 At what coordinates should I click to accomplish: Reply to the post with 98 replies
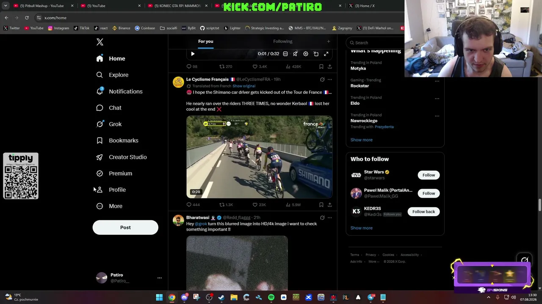pyautogui.click(x=192, y=67)
